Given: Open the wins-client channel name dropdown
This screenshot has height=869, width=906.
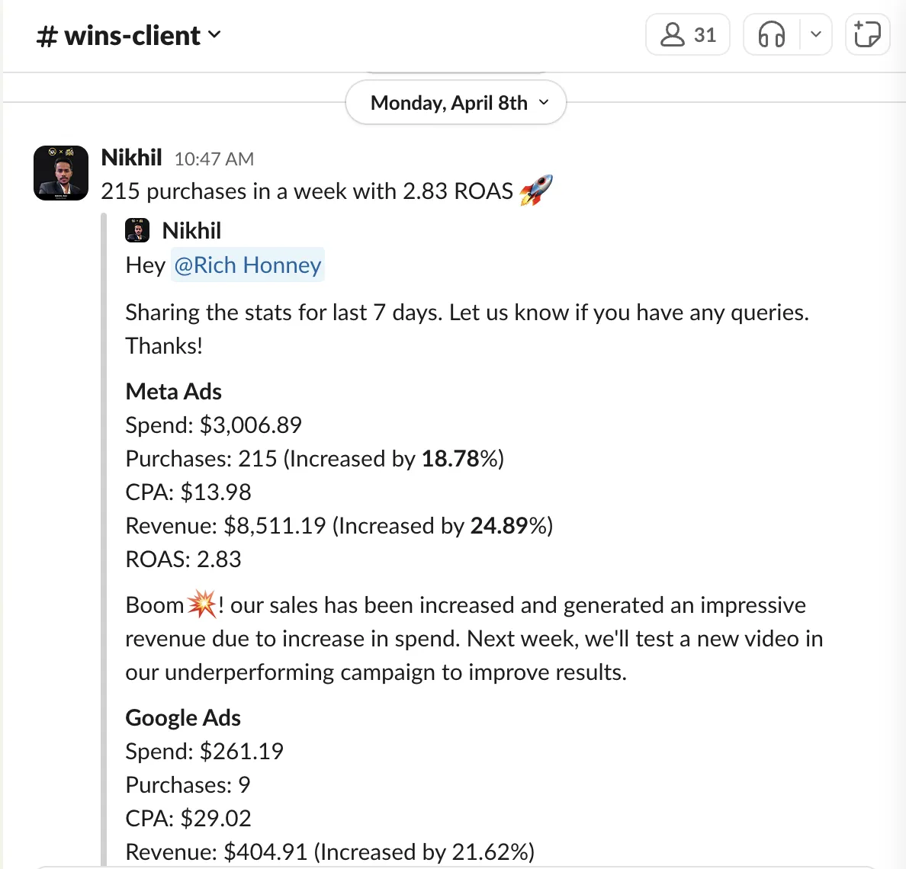Looking at the screenshot, I should pos(129,36).
